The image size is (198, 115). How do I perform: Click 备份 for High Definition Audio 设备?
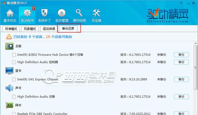[181, 97]
